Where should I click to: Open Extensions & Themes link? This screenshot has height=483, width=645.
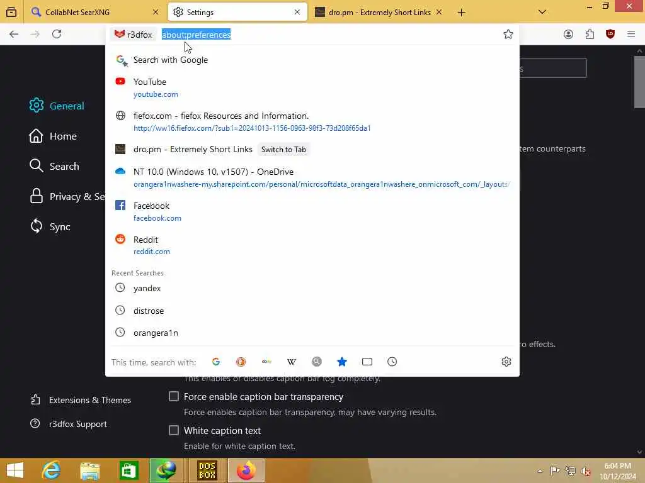point(81,400)
